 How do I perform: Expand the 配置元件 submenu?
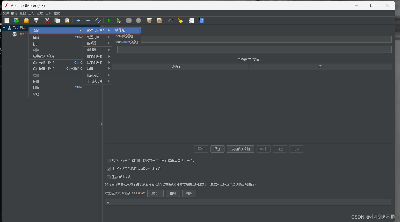click(x=98, y=37)
